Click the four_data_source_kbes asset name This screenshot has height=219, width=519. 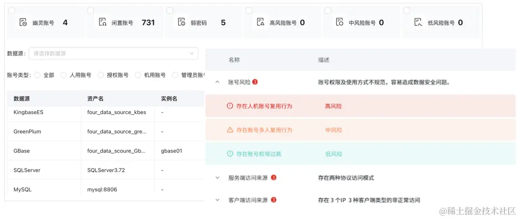[117, 112]
